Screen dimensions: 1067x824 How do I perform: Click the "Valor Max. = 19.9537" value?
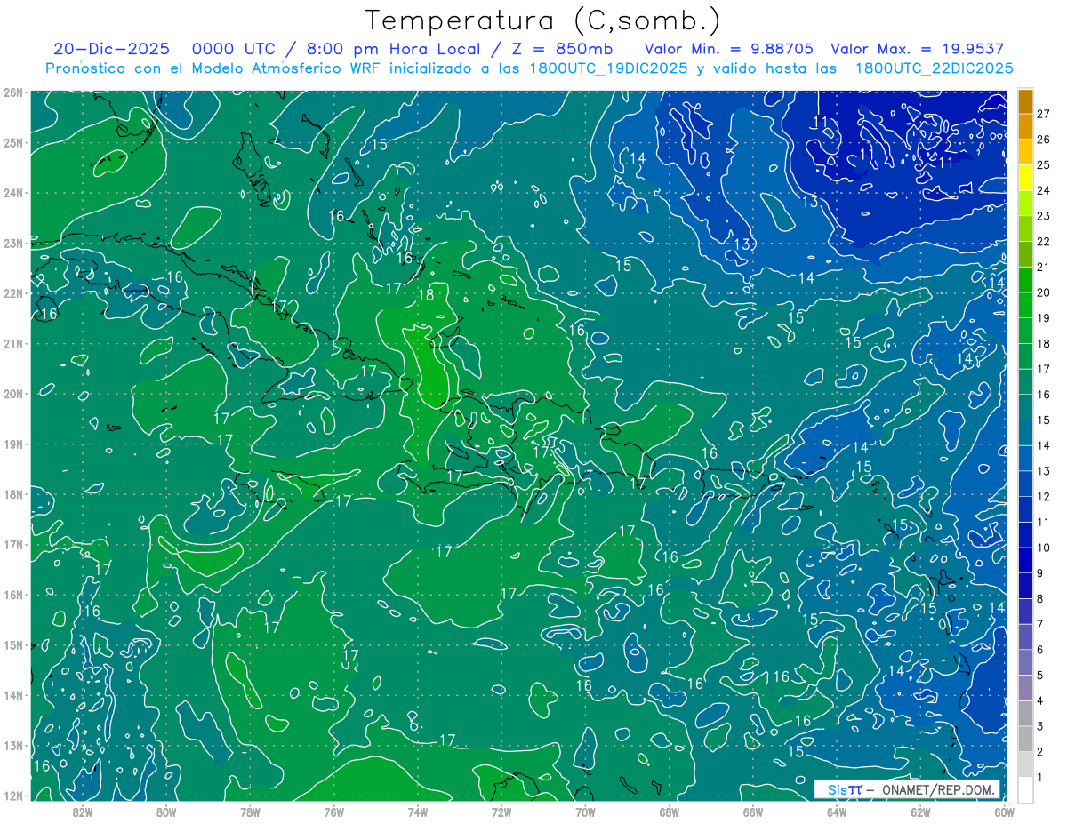point(917,49)
